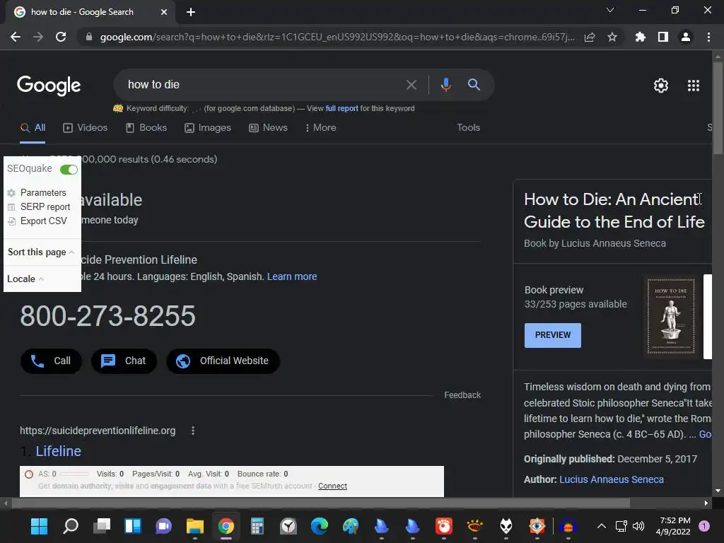Screen dimensions: 724x543
Task: Click the SEOquake Parameters gear icon
Action: pos(11,192)
